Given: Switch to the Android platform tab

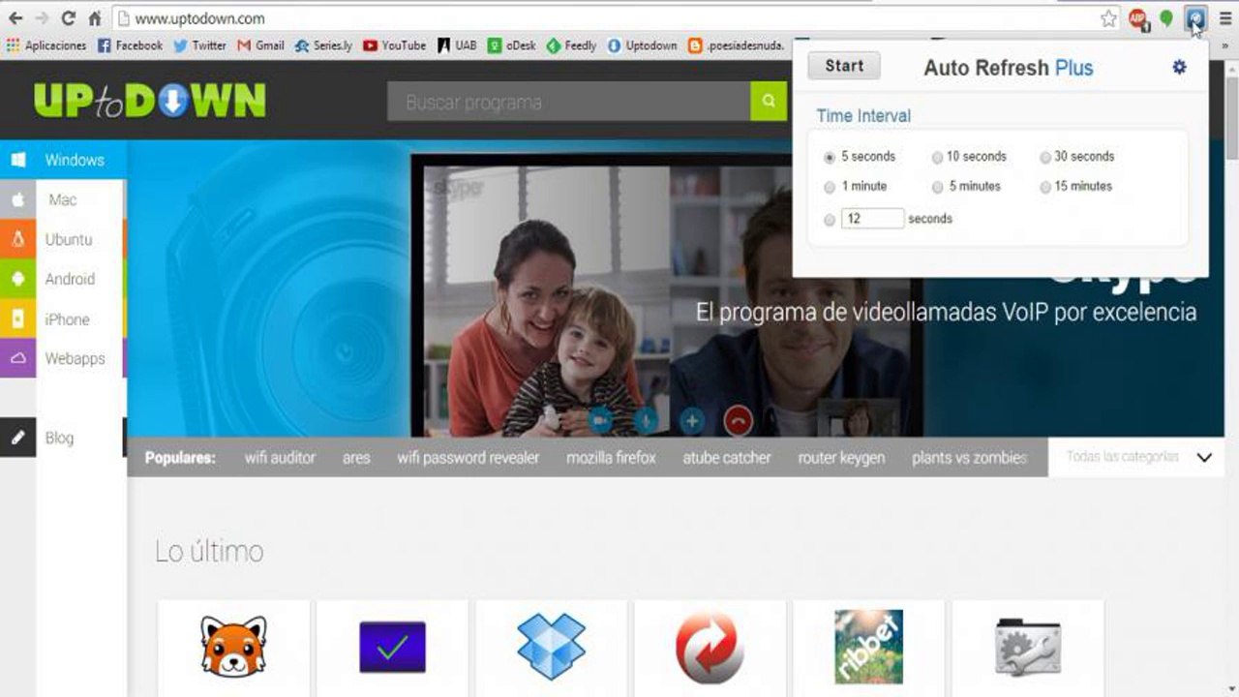Looking at the screenshot, I should 63,279.
